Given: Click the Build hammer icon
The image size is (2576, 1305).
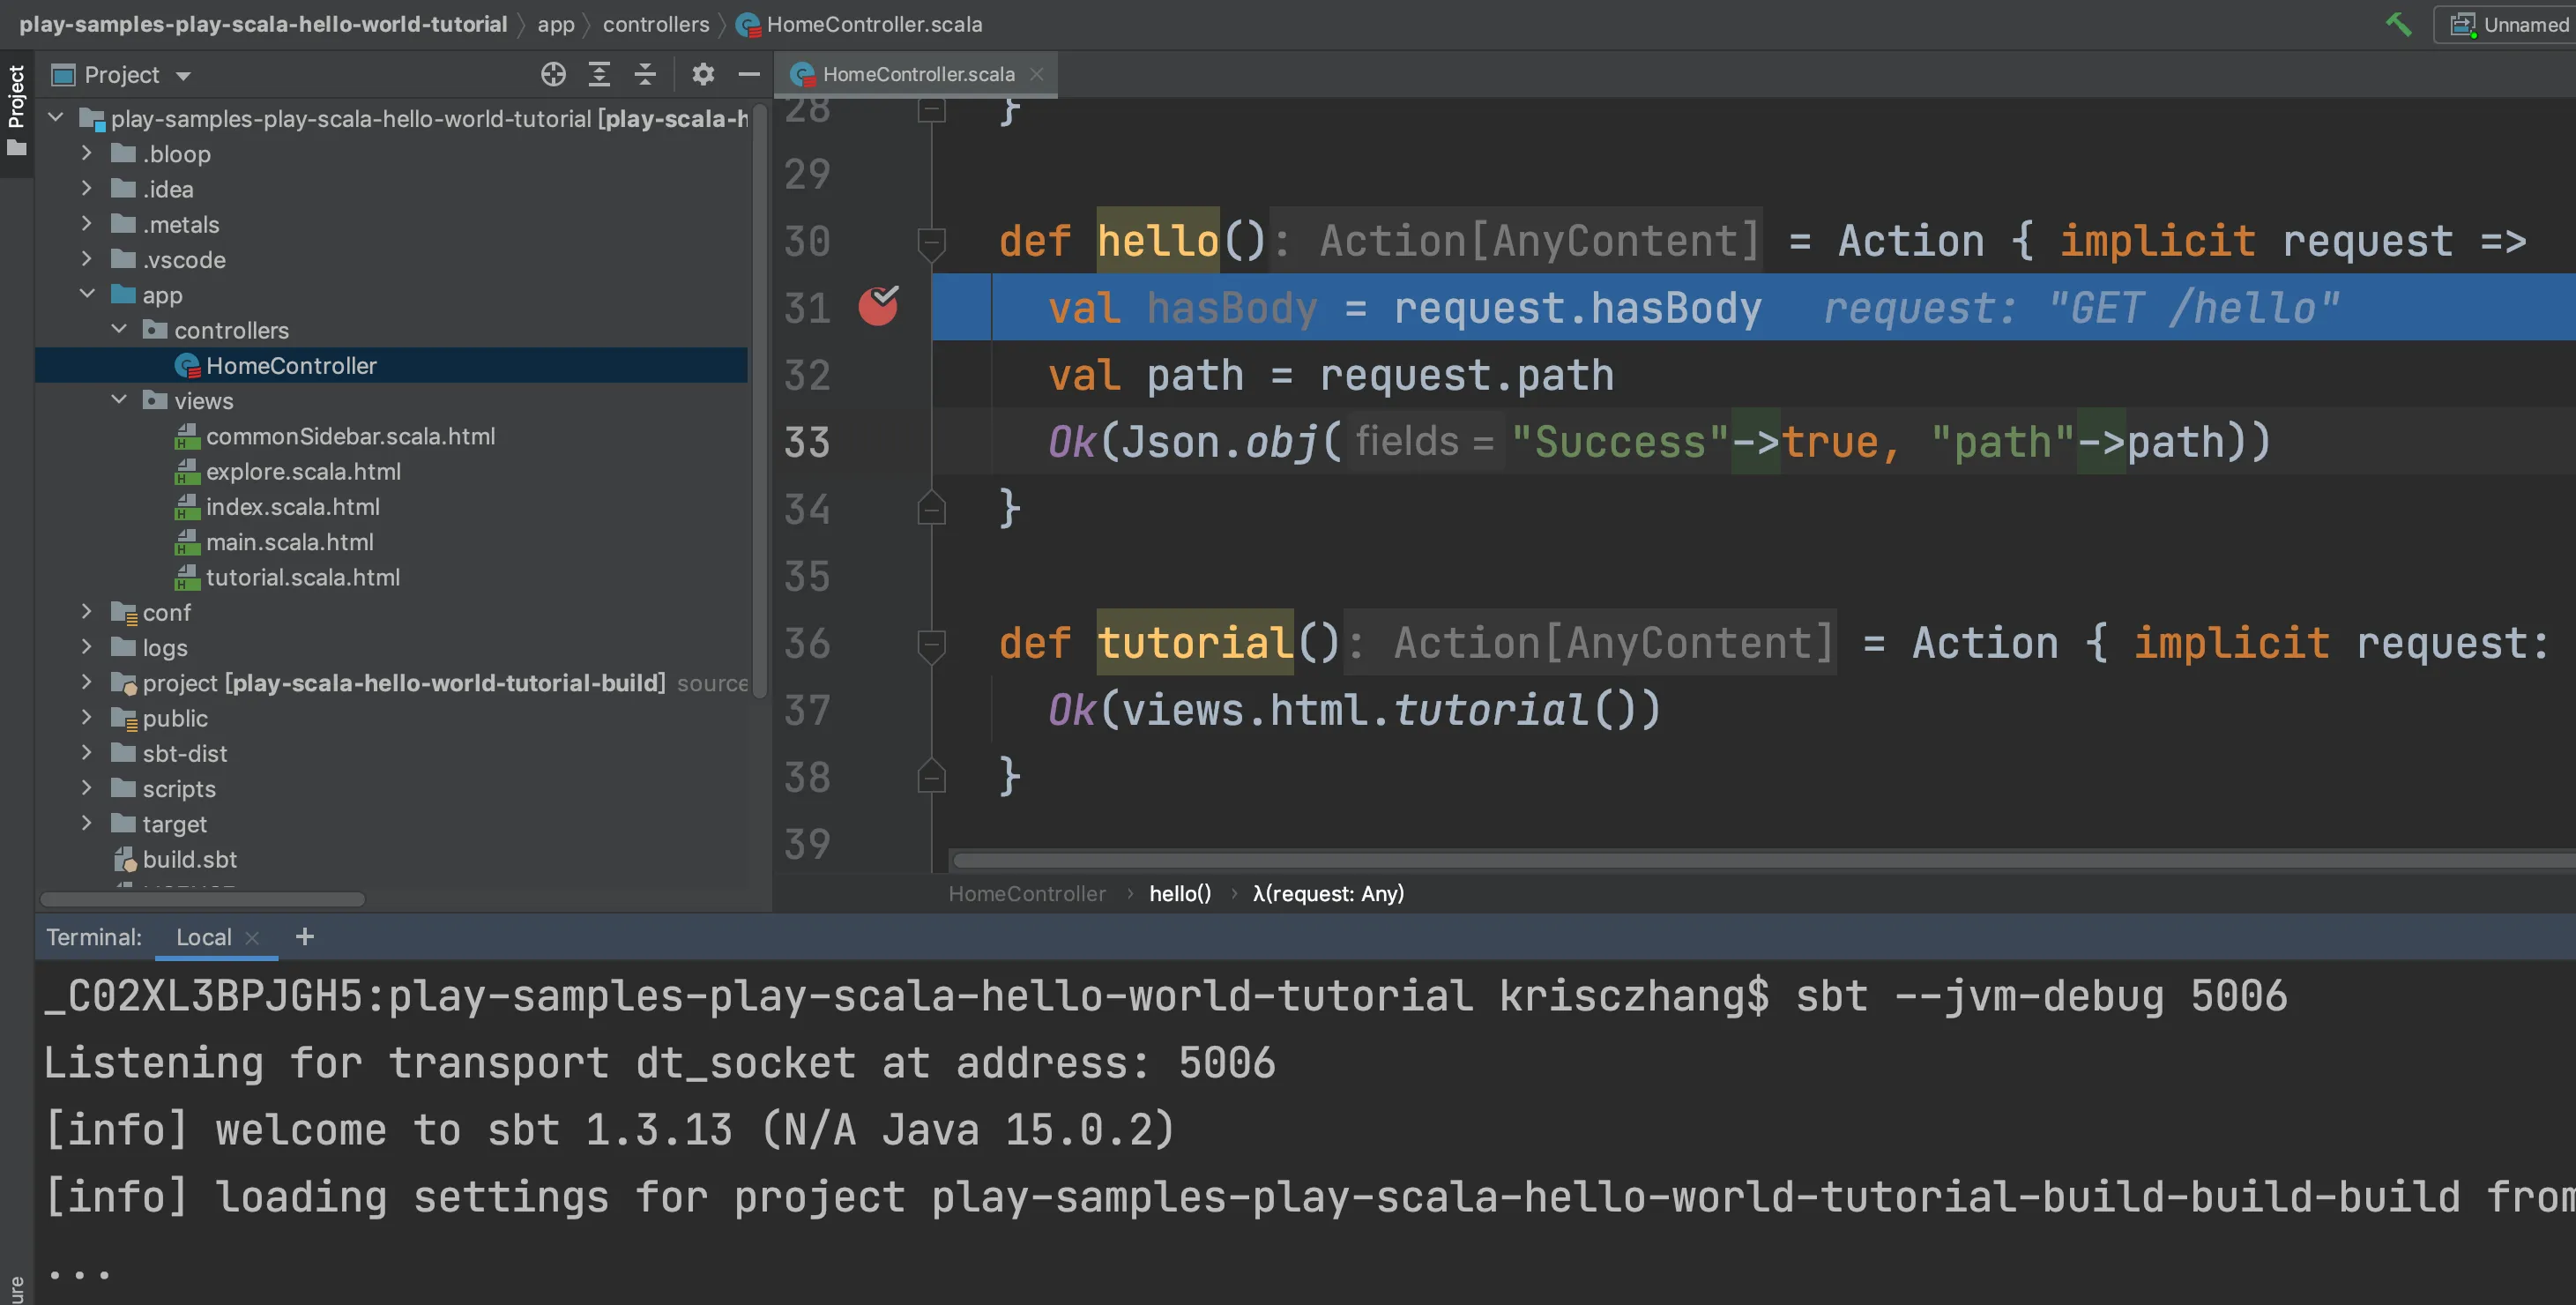Looking at the screenshot, I should pos(2398,24).
